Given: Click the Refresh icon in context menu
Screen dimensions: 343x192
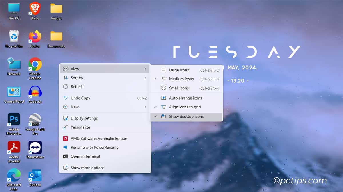Looking at the screenshot, I should (x=65, y=86).
